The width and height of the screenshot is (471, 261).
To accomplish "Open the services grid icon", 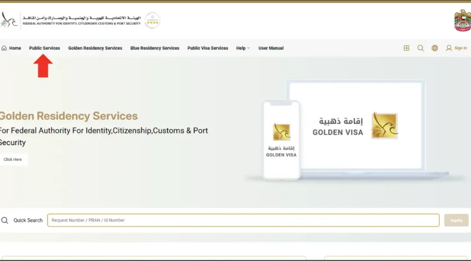I will pyautogui.click(x=407, y=48).
